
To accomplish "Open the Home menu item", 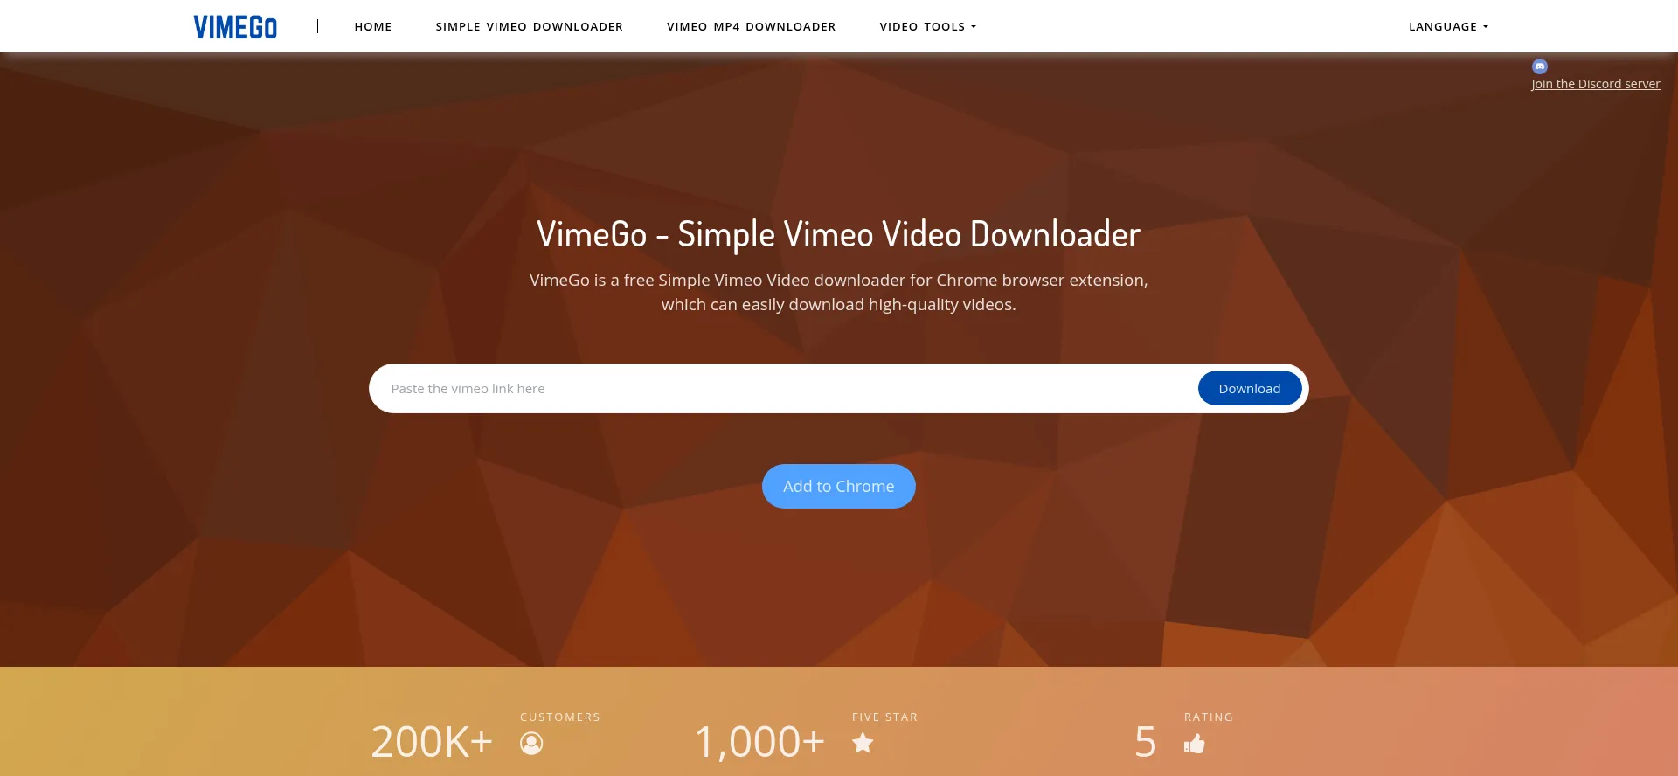I will (373, 26).
